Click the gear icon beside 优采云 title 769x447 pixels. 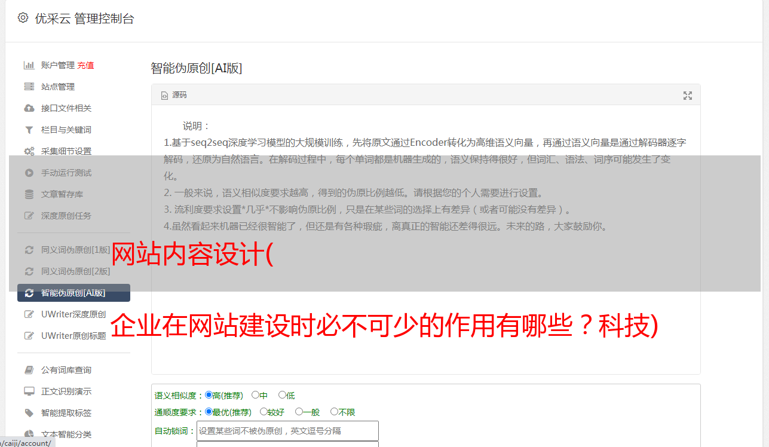(23, 18)
